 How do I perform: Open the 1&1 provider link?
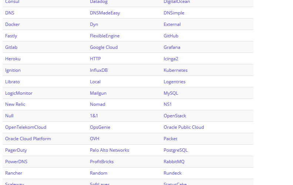(x=94, y=116)
